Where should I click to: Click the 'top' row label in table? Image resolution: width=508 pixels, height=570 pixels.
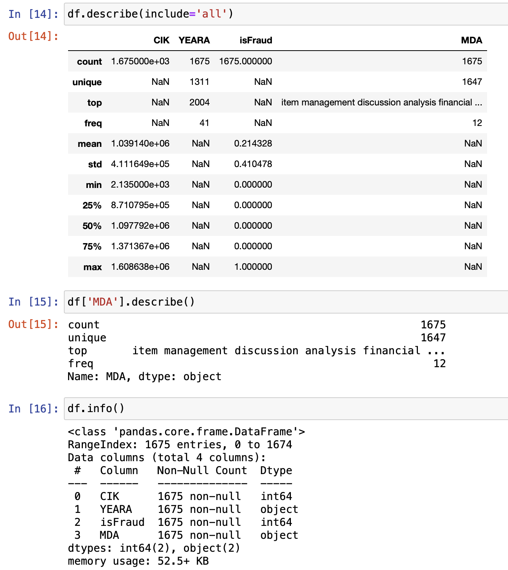tap(94, 103)
